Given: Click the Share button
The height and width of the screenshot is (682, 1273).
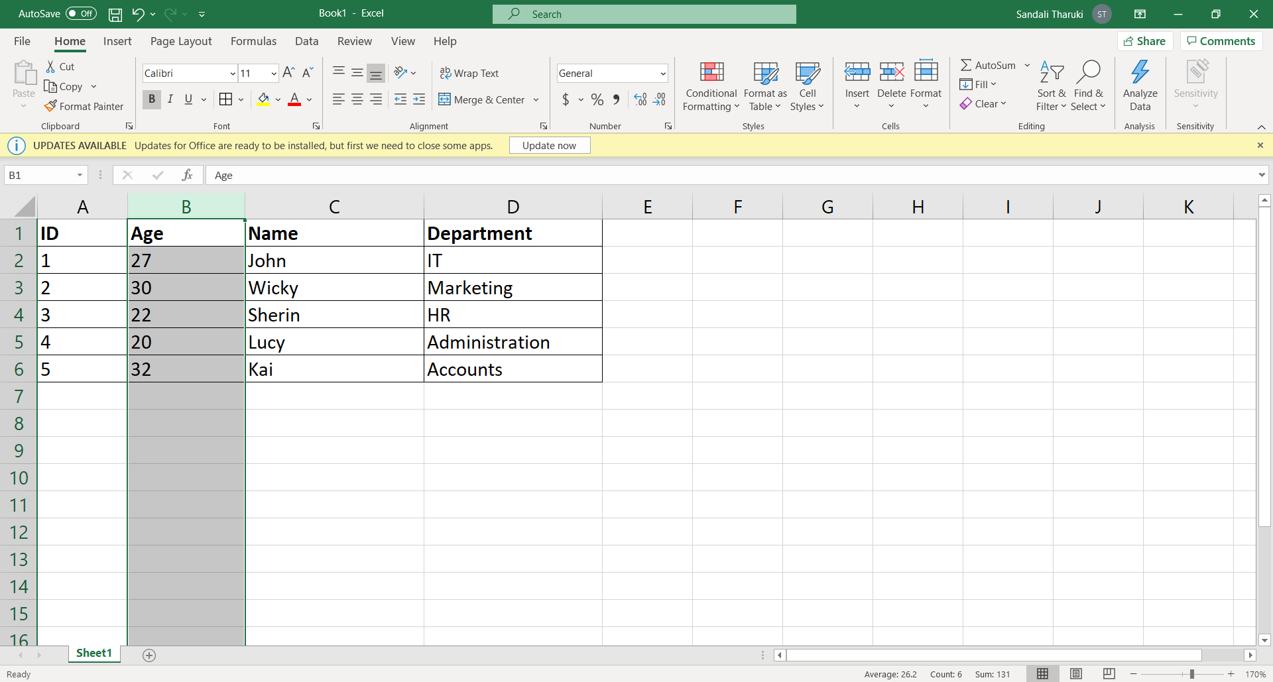Looking at the screenshot, I should coord(1146,40).
